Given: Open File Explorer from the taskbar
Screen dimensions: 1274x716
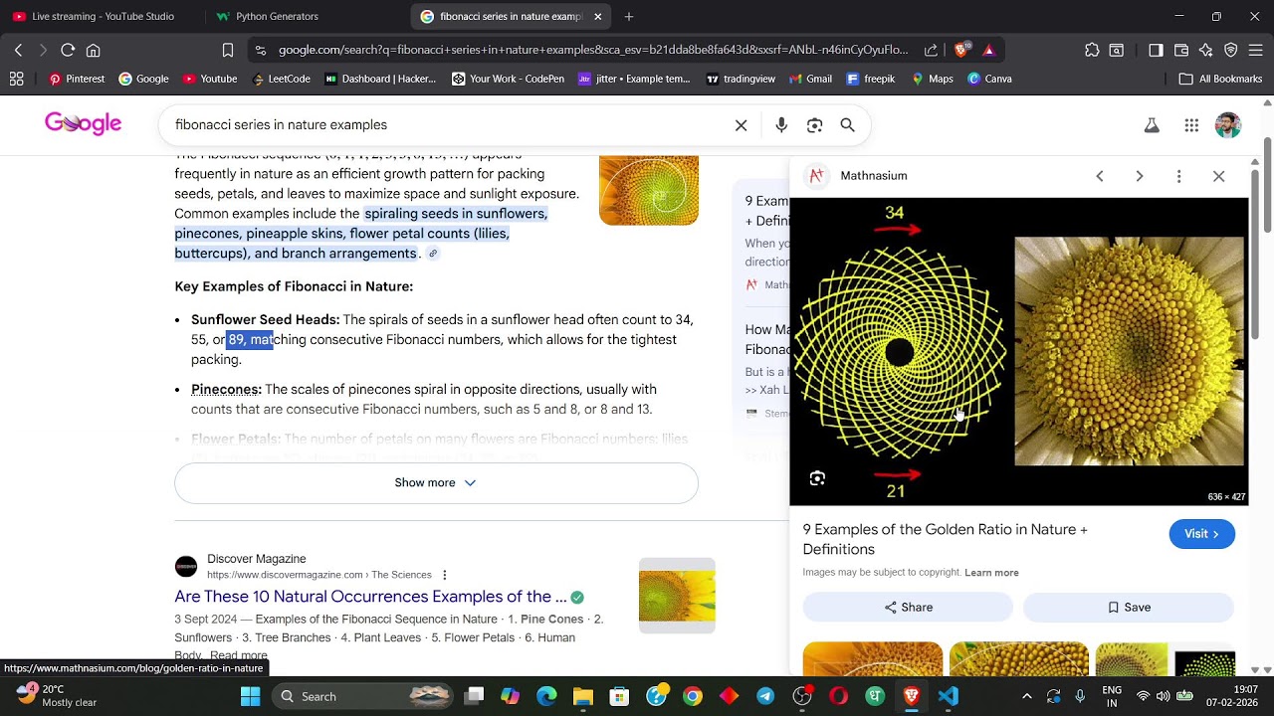Looking at the screenshot, I should [583, 696].
